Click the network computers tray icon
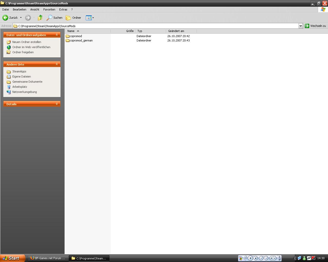Viewport: 328px width, 262px height. coord(299,258)
